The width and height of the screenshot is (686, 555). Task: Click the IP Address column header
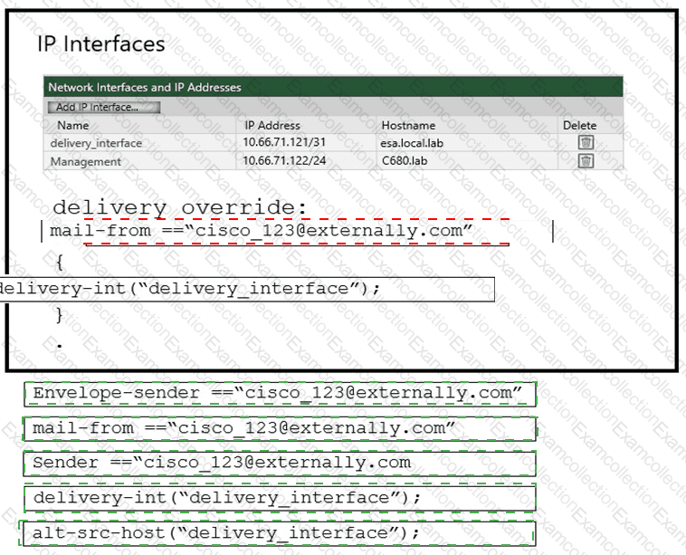272,125
